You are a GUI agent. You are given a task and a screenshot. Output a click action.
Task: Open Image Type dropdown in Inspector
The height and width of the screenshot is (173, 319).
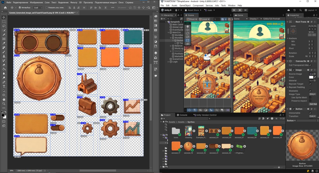(313, 94)
